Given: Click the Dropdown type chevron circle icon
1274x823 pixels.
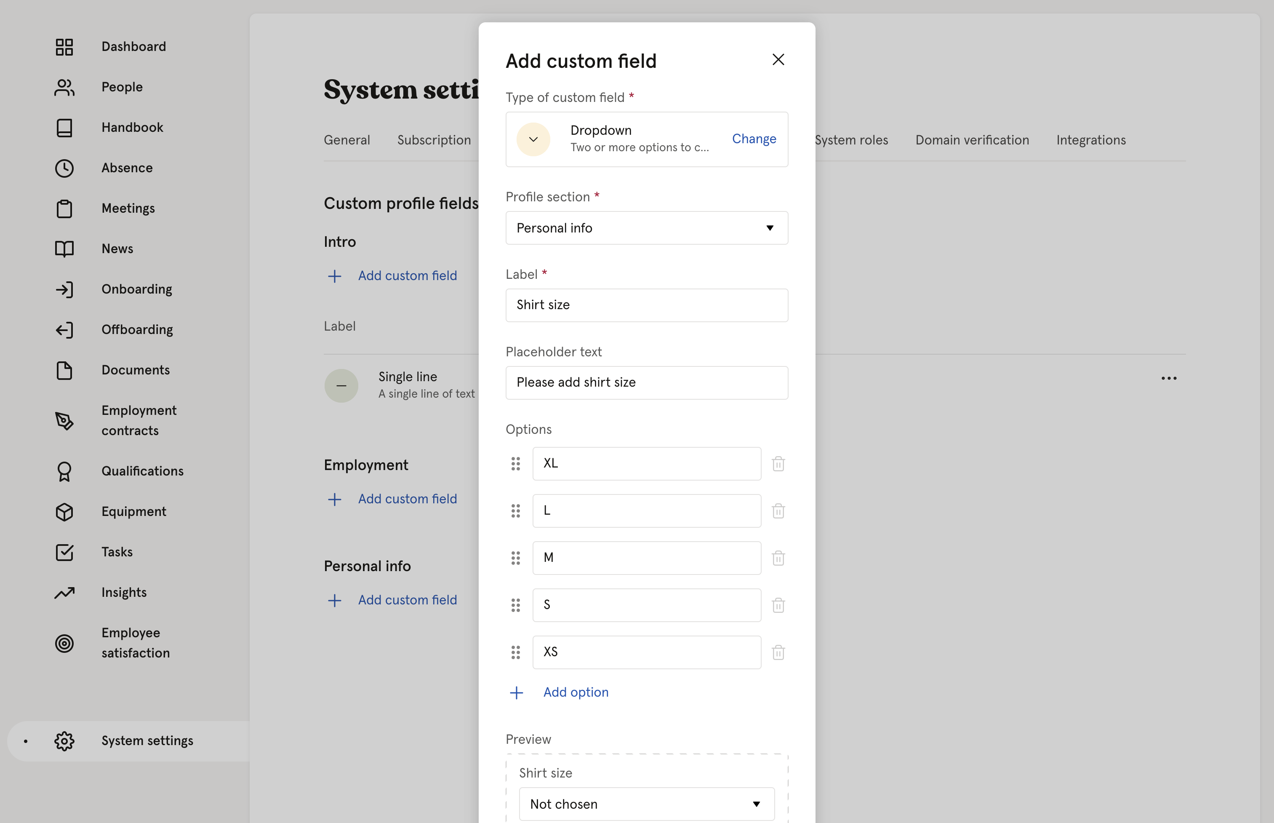Looking at the screenshot, I should [533, 139].
